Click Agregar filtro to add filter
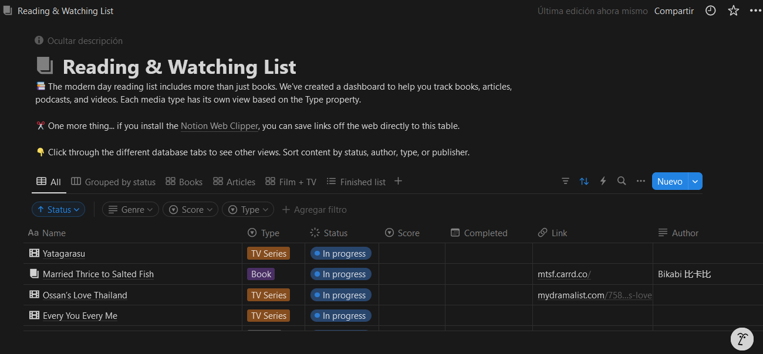Image resolution: width=763 pixels, height=354 pixels. coord(314,209)
